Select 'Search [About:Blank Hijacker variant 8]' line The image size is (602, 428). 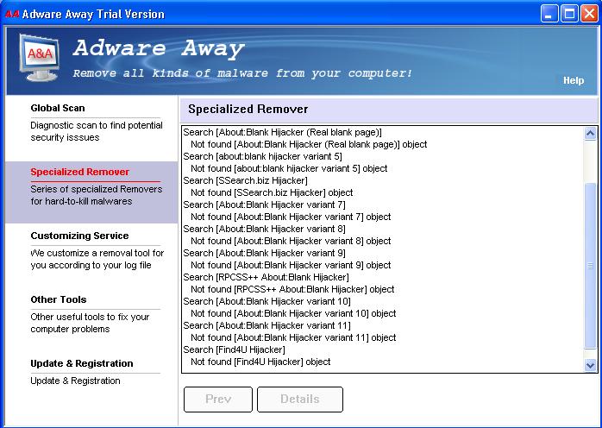pos(264,229)
